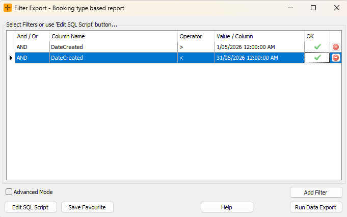
Task: Click the Value / Column header
Action: pos(259,36)
